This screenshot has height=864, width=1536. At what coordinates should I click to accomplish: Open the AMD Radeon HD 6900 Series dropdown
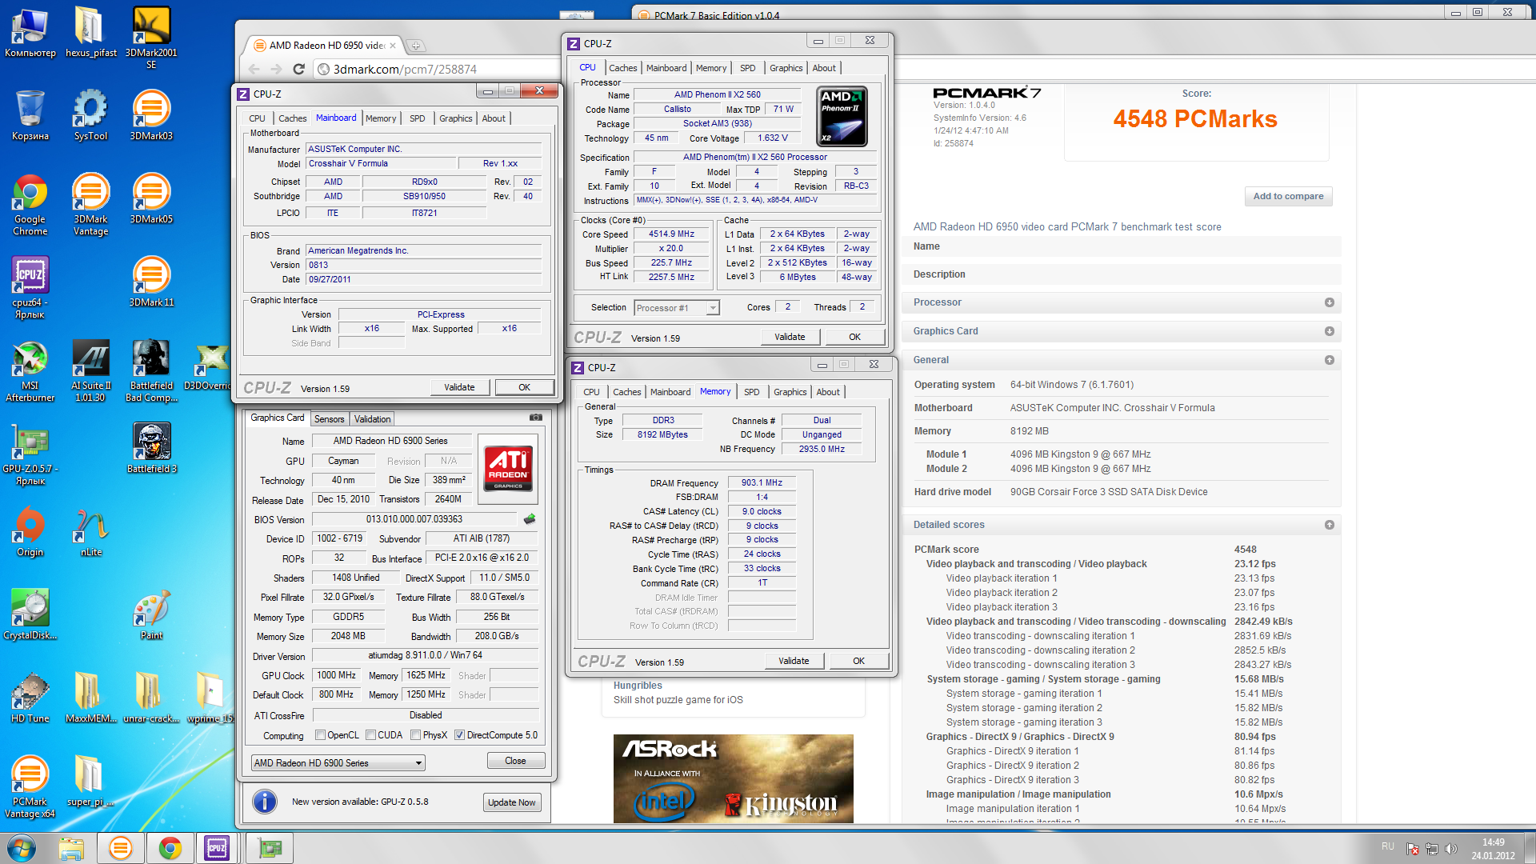pyautogui.click(x=338, y=763)
